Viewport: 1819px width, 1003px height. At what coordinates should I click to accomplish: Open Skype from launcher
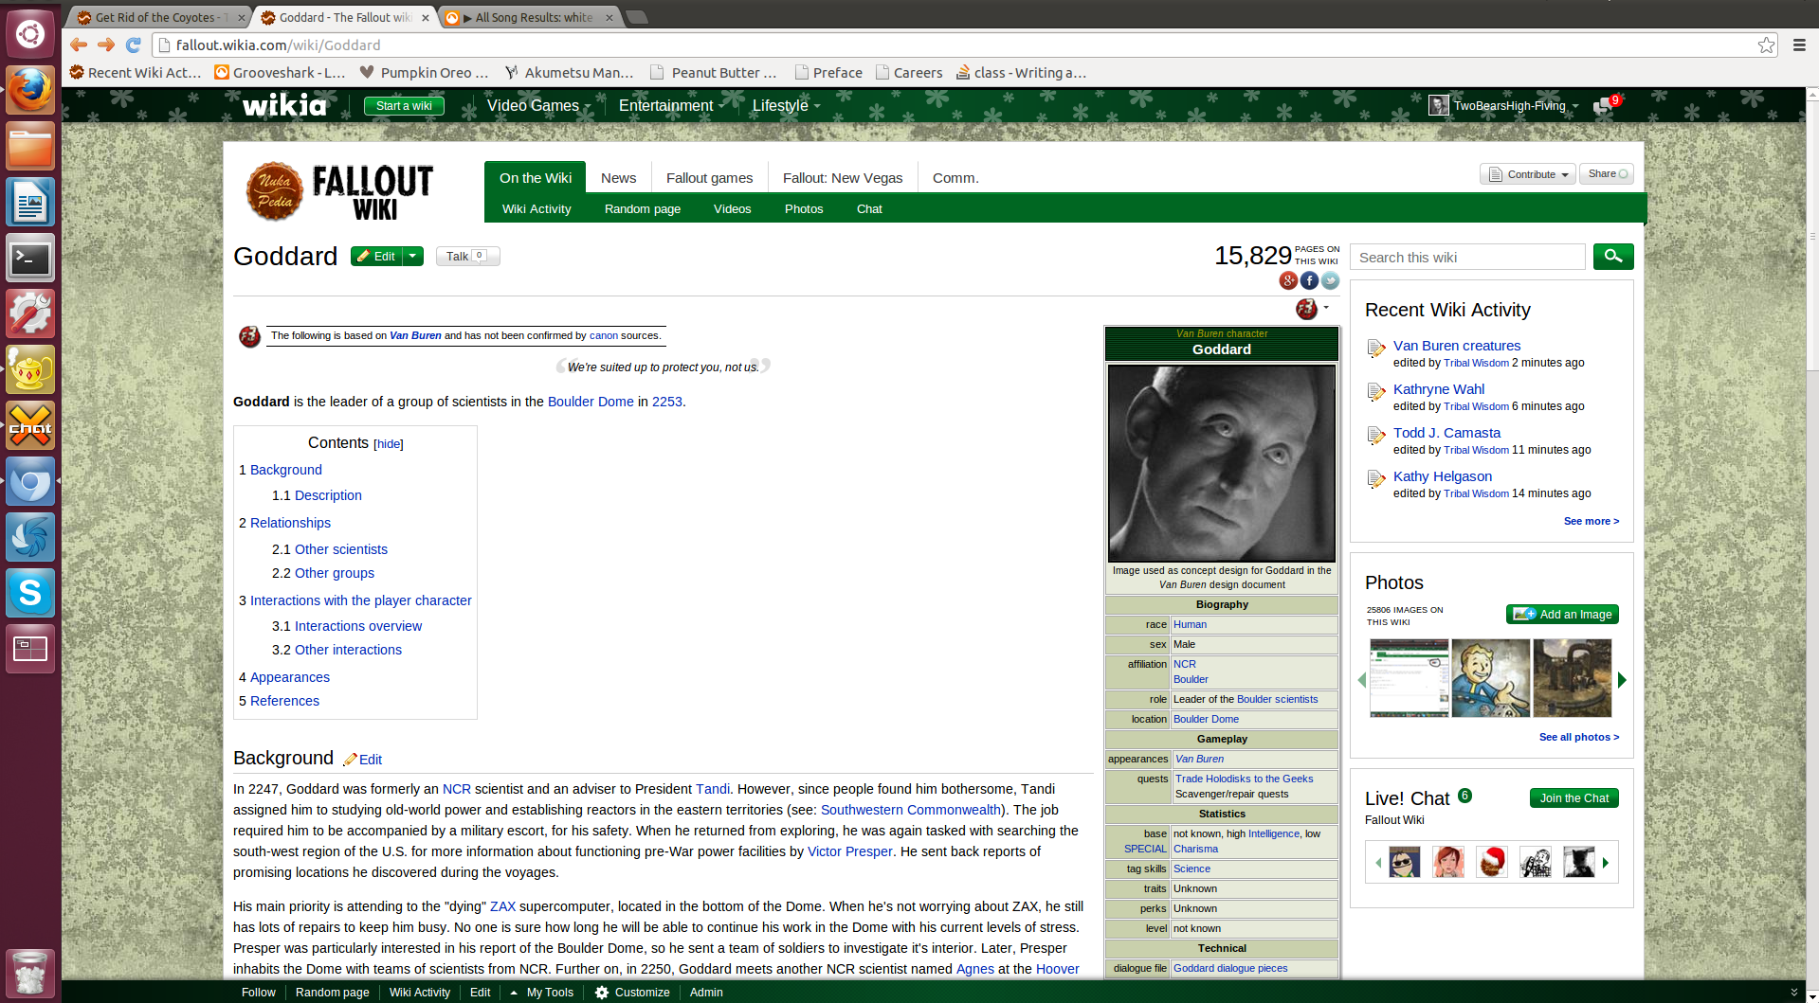point(30,593)
